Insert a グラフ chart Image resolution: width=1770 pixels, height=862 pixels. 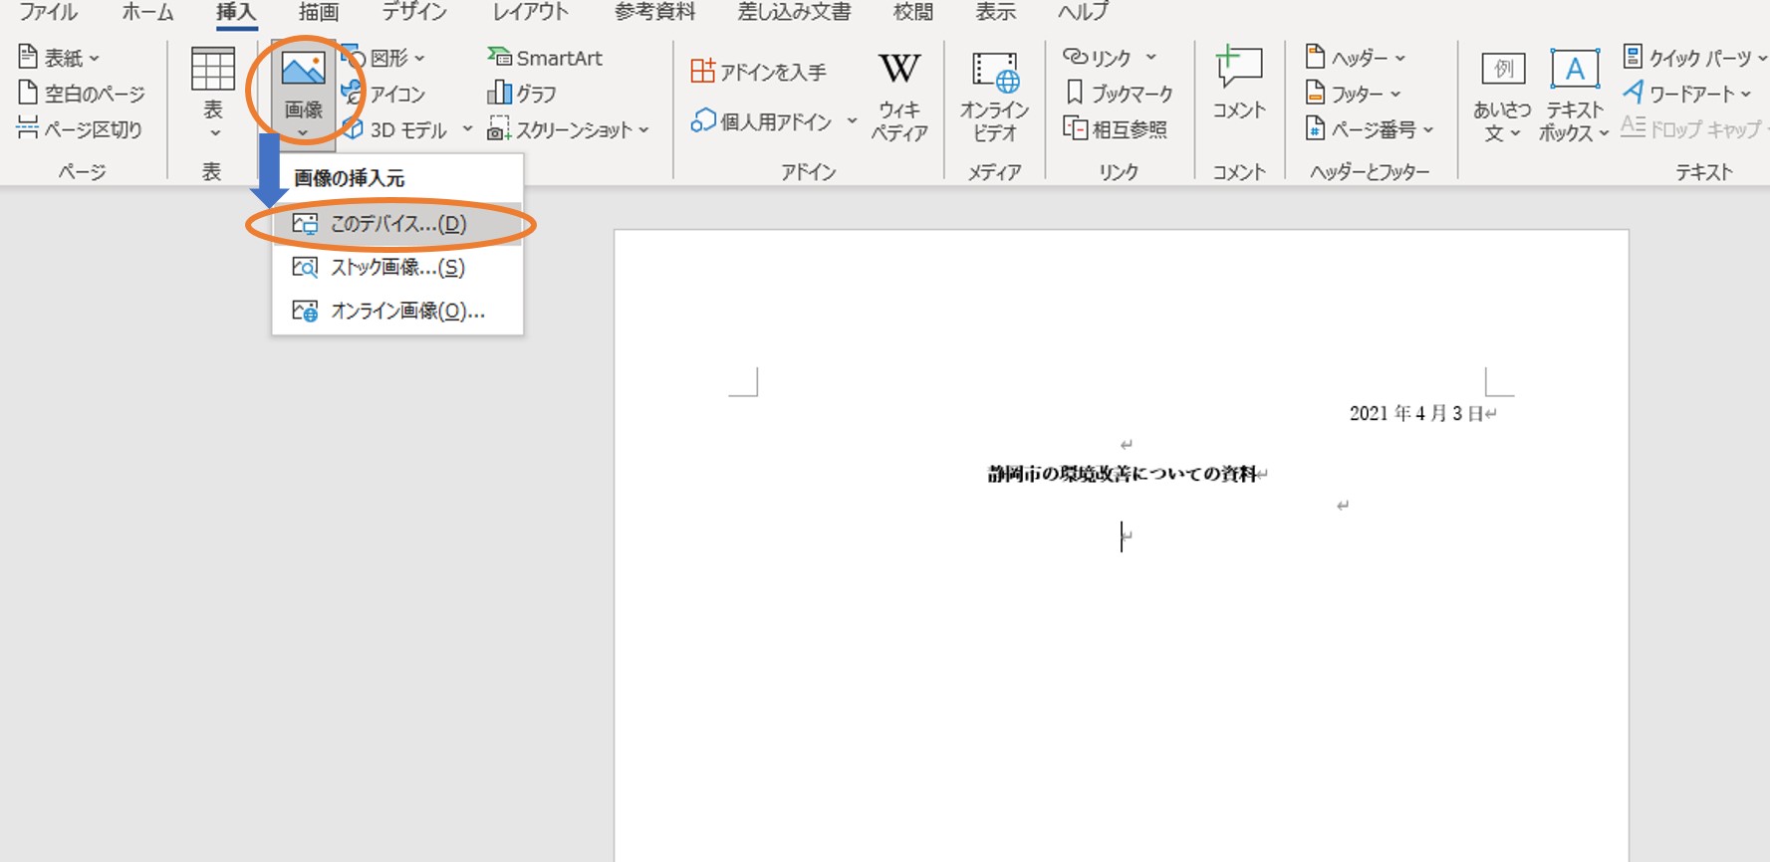522,94
